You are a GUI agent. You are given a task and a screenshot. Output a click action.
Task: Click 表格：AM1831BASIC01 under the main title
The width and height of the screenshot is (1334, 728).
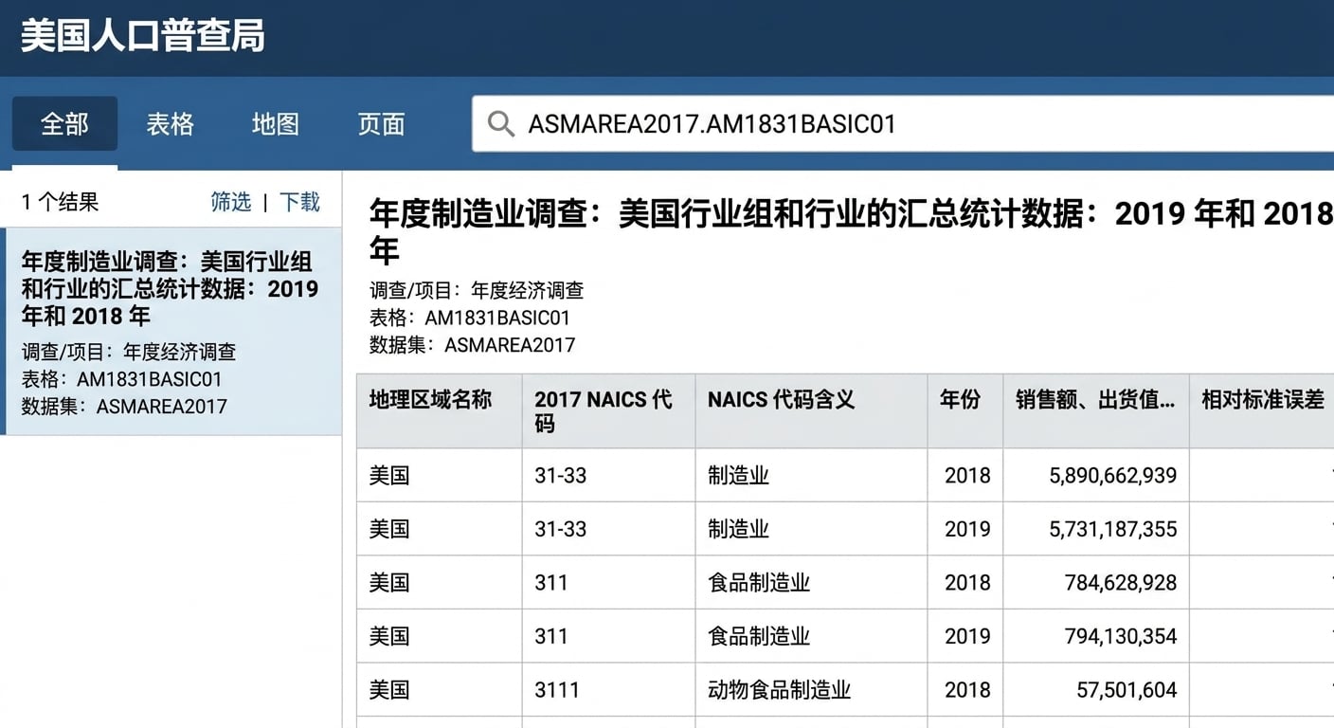(x=470, y=318)
